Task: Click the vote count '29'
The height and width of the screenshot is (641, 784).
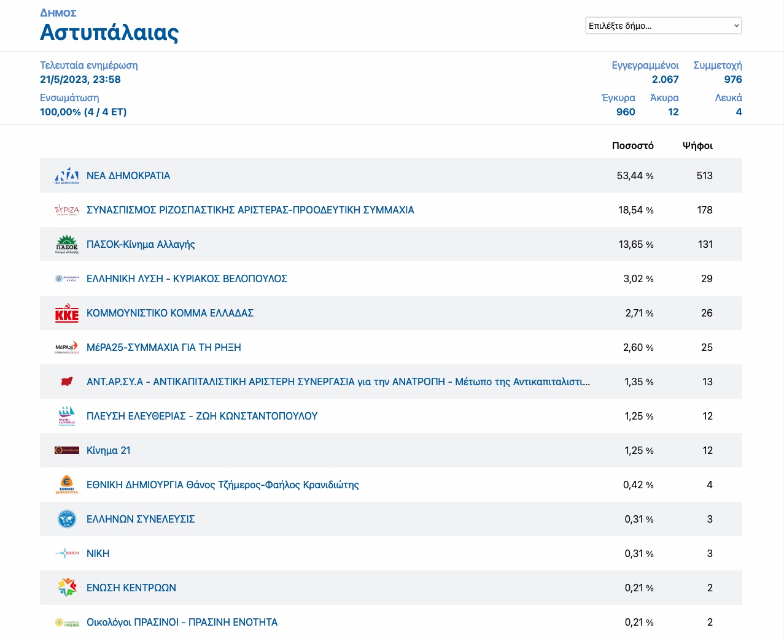Action: point(707,278)
